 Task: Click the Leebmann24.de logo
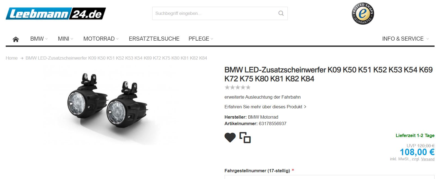(56, 14)
